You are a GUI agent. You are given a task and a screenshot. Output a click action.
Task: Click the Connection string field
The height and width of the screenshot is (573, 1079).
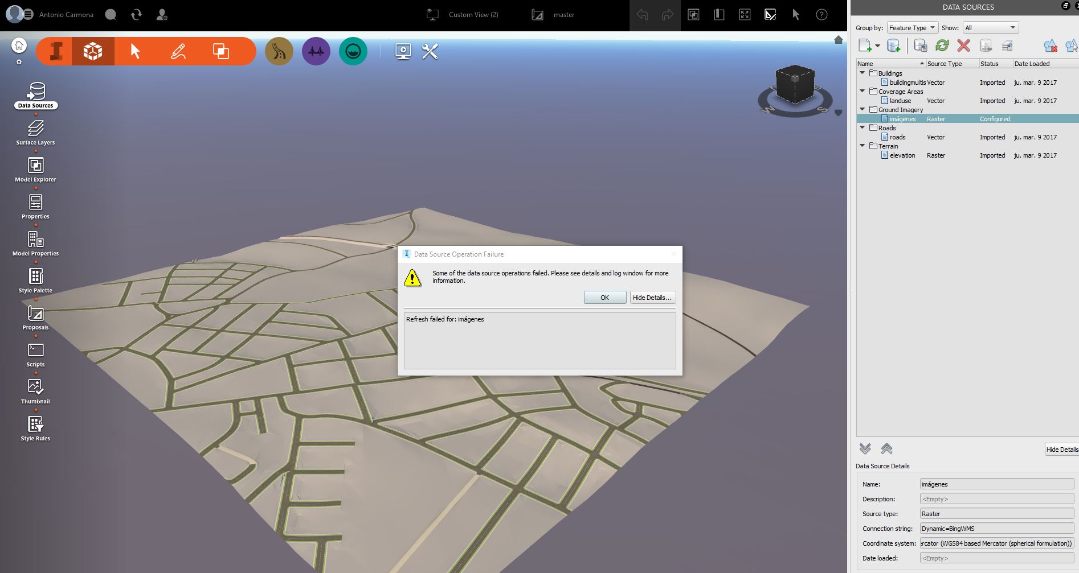(996, 529)
